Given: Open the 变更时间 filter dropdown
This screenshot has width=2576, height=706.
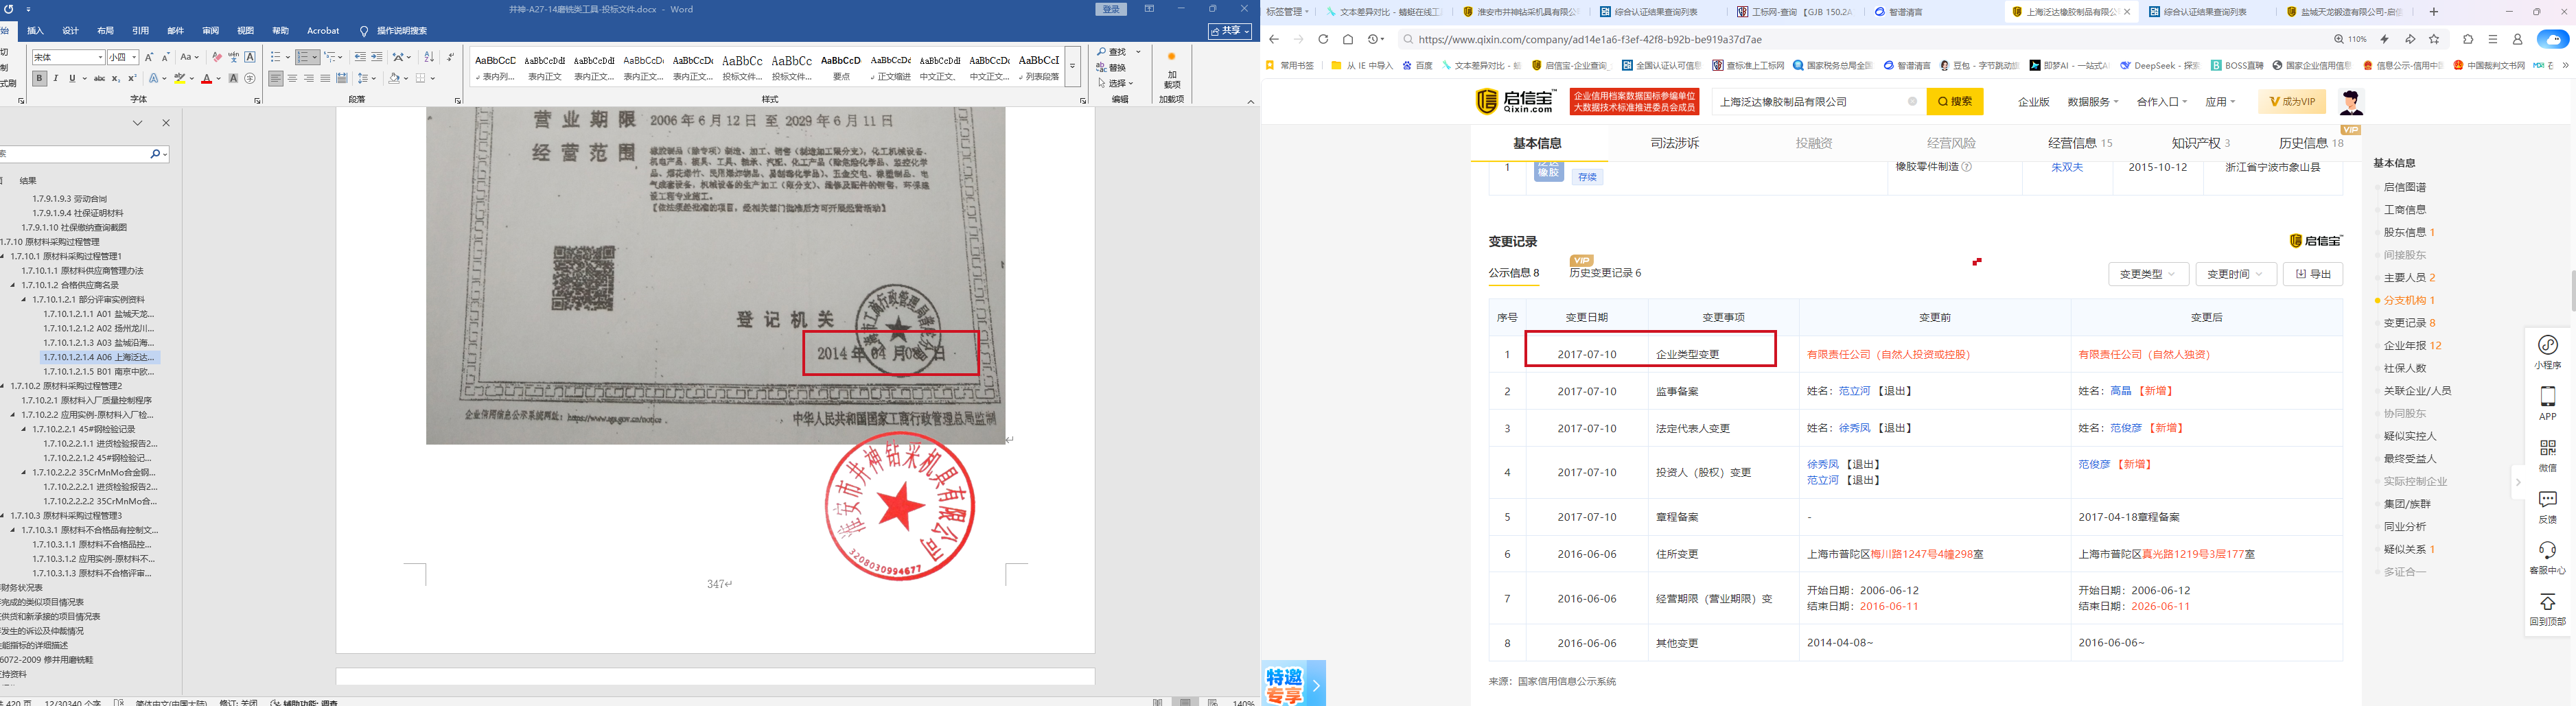Looking at the screenshot, I should point(2235,274).
